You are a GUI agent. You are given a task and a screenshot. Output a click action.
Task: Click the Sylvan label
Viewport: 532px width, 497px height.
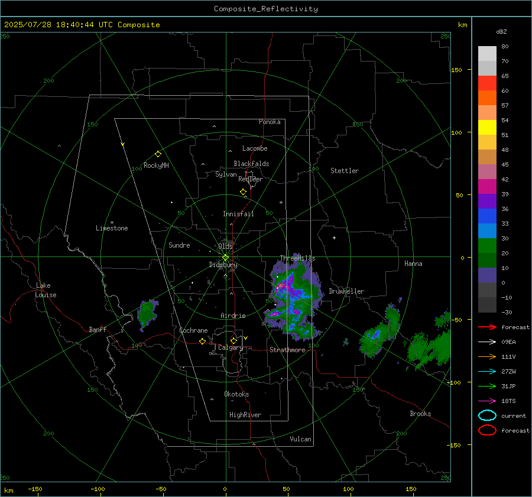click(x=226, y=174)
